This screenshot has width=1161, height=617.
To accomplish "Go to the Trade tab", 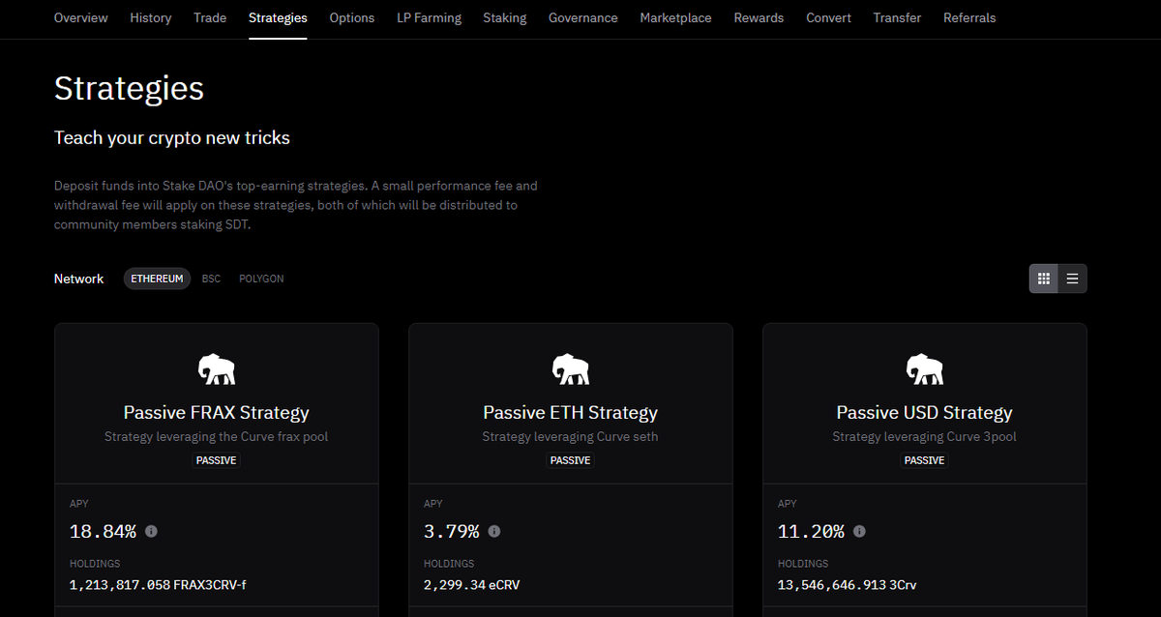I will coord(210,18).
